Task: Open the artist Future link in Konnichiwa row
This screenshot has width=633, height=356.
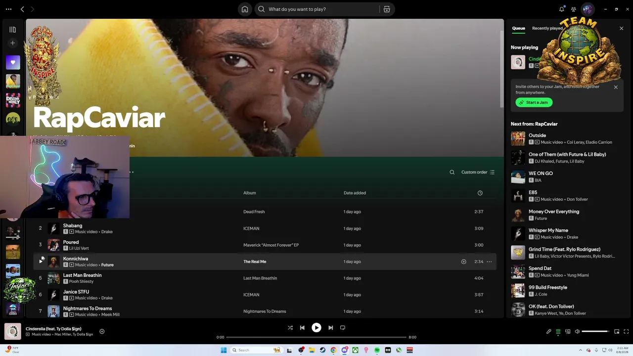Action: click(107, 265)
